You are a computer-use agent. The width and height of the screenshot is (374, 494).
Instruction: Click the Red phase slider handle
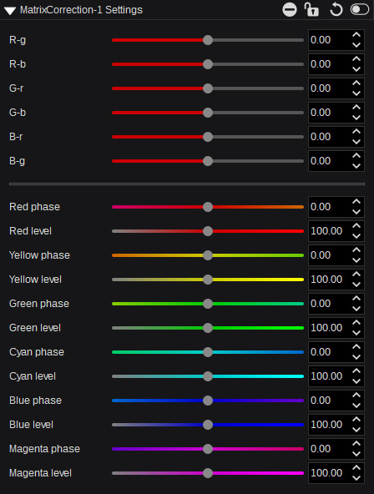pyautogui.click(x=208, y=207)
